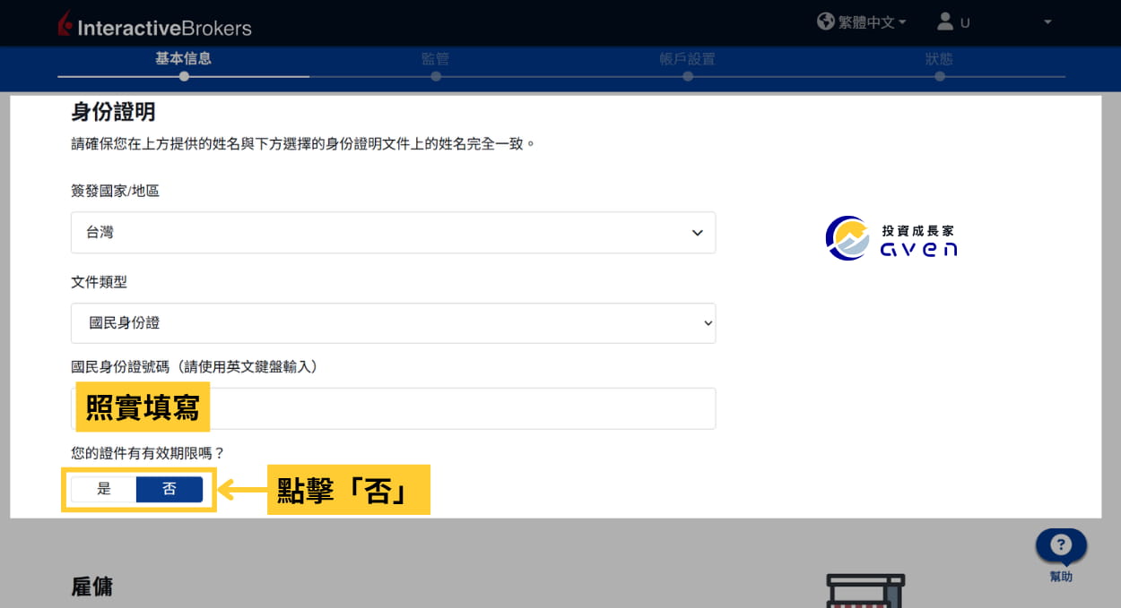Click the progress dot under 監管

click(436, 77)
